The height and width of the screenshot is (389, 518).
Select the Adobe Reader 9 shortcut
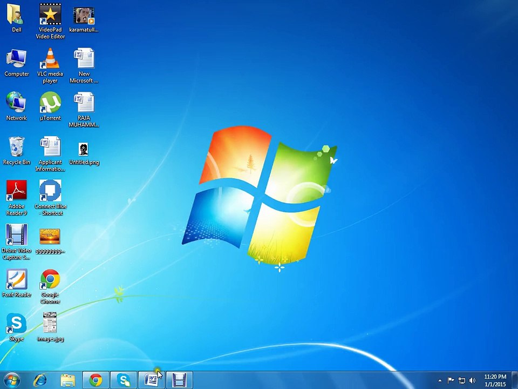coord(17,192)
